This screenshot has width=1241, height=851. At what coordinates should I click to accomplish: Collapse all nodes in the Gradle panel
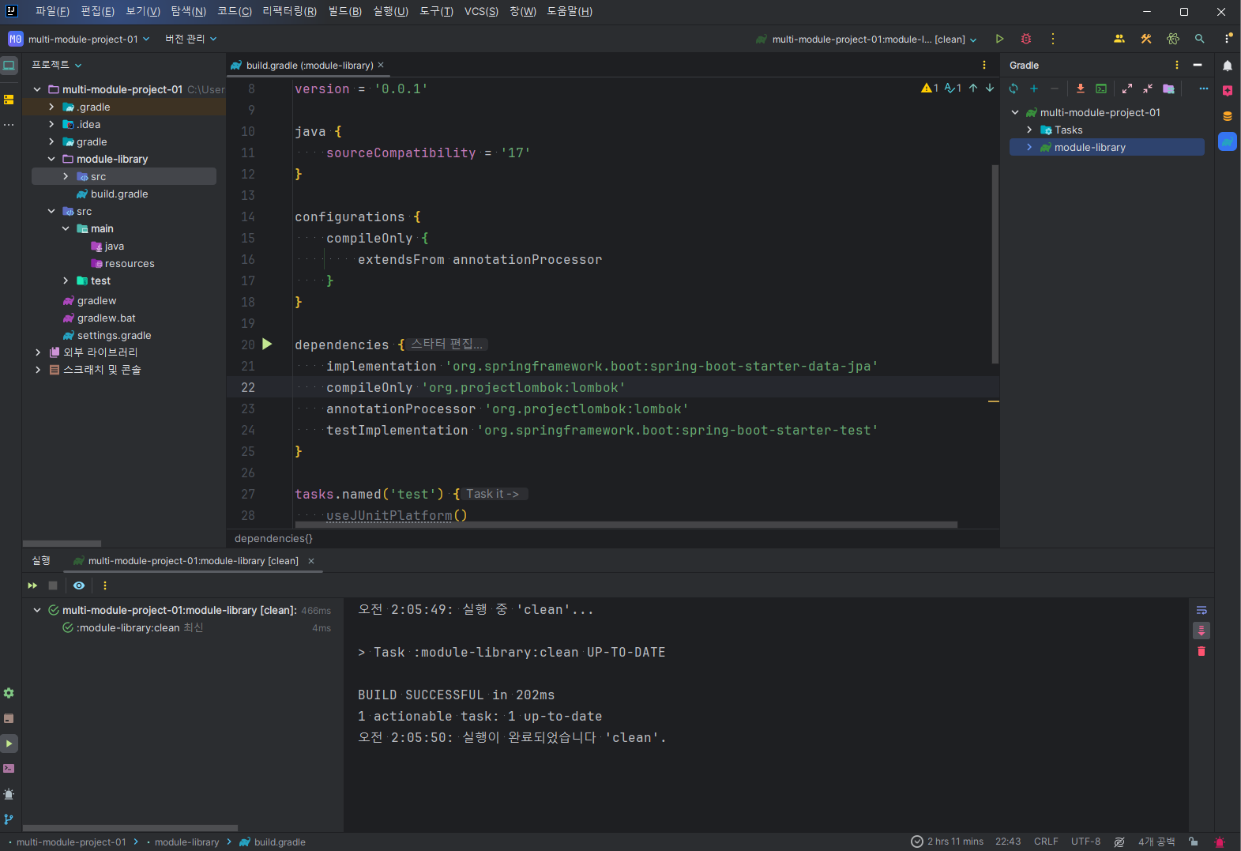click(1148, 88)
